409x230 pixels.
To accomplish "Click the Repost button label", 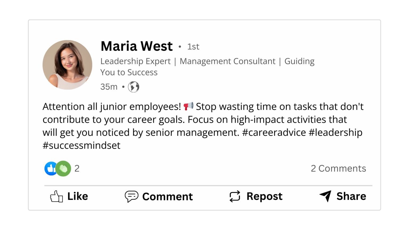I will pos(264,196).
